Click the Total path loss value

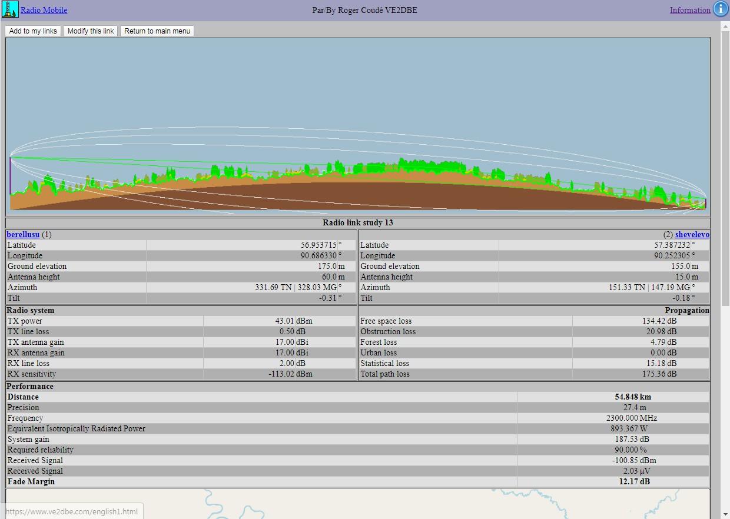coord(653,374)
